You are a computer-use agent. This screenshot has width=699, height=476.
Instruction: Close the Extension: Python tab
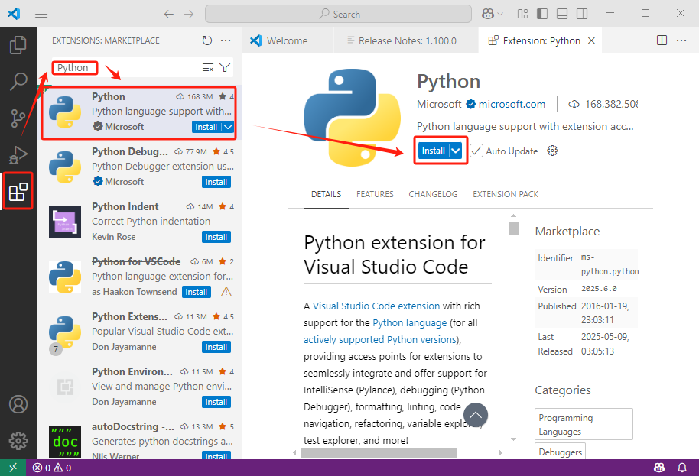point(592,40)
